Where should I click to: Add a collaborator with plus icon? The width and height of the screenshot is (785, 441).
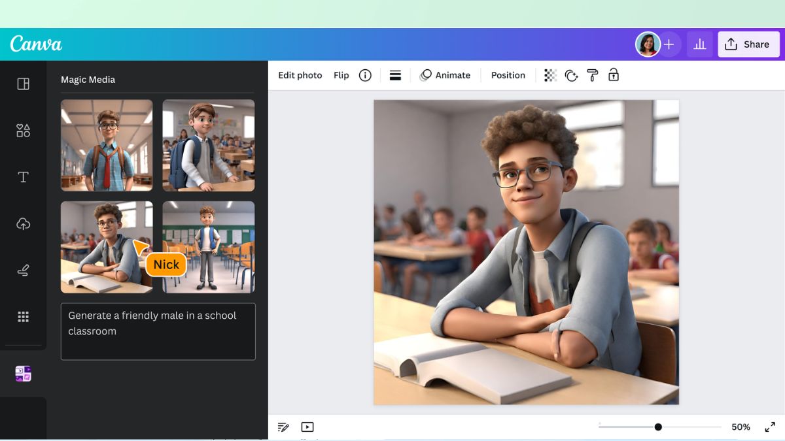[669, 44]
